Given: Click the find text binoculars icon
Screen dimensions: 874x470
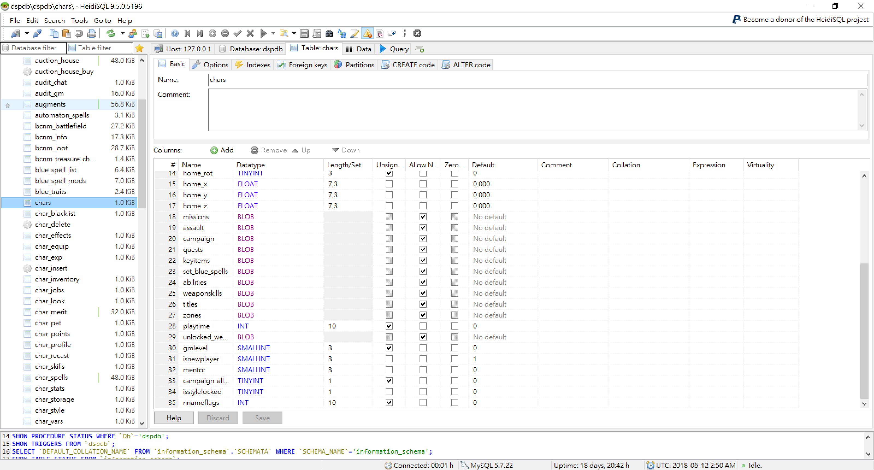Looking at the screenshot, I should [329, 33].
